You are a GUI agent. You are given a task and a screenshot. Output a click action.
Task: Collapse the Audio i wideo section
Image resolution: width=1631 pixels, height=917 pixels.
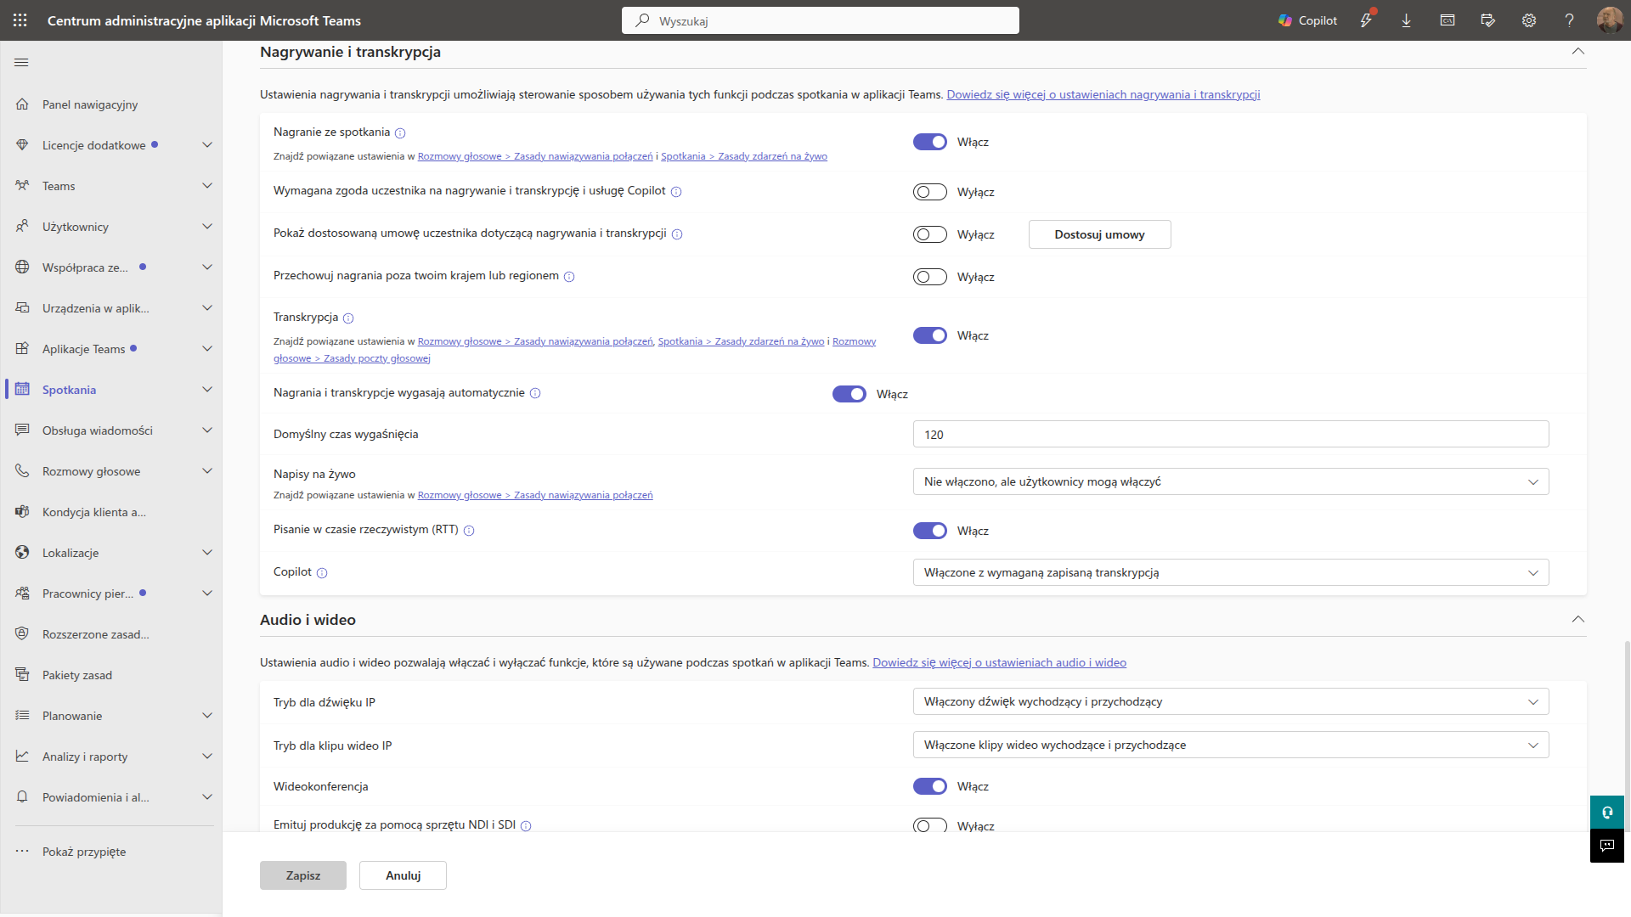(1577, 620)
